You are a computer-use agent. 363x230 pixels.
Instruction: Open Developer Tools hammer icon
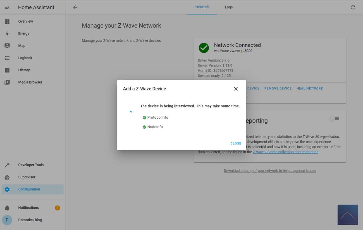pos(7,165)
